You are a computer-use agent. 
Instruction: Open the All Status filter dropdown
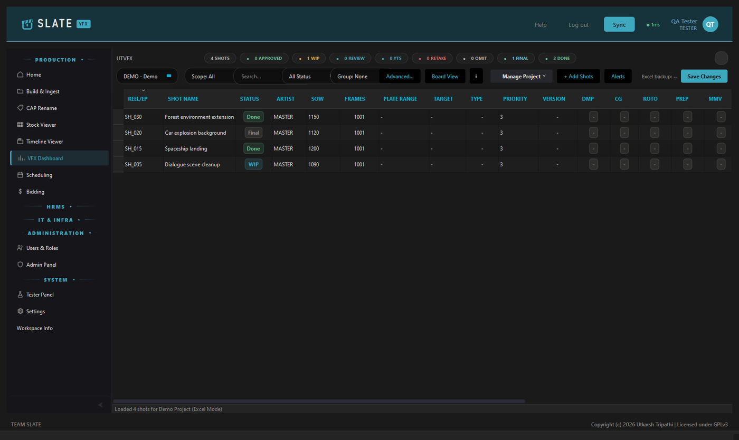[x=307, y=76]
